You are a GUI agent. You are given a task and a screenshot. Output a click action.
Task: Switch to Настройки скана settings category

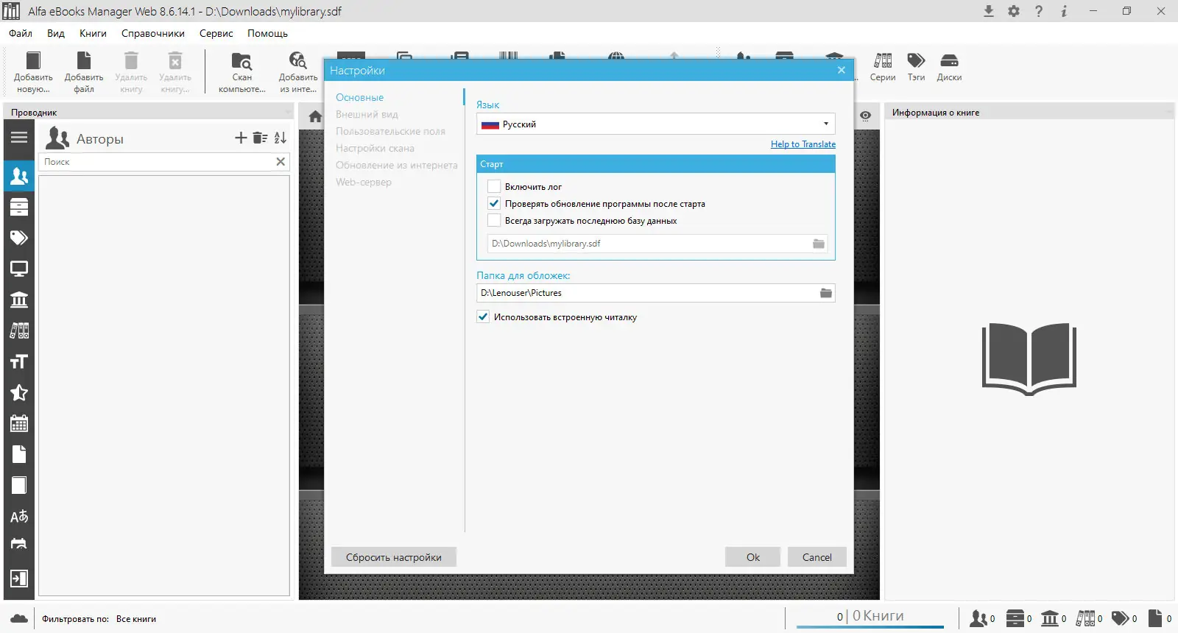click(x=375, y=148)
